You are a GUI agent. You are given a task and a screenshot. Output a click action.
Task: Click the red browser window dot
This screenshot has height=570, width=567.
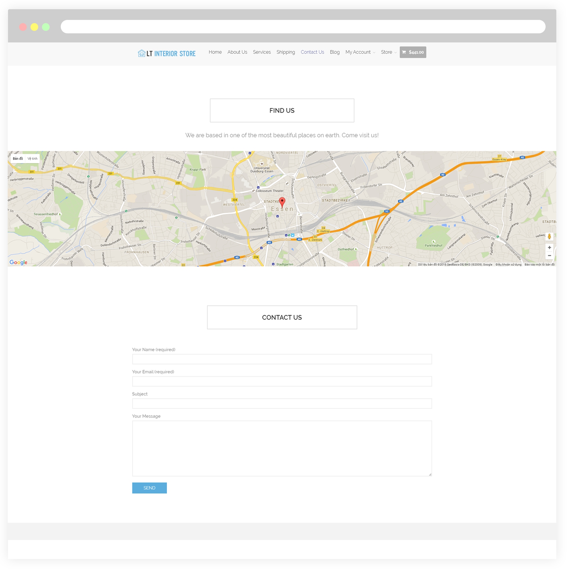(x=23, y=27)
